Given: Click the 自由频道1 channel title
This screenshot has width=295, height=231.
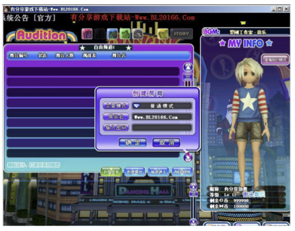Looking at the screenshot, I should pyautogui.click(x=104, y=48).
